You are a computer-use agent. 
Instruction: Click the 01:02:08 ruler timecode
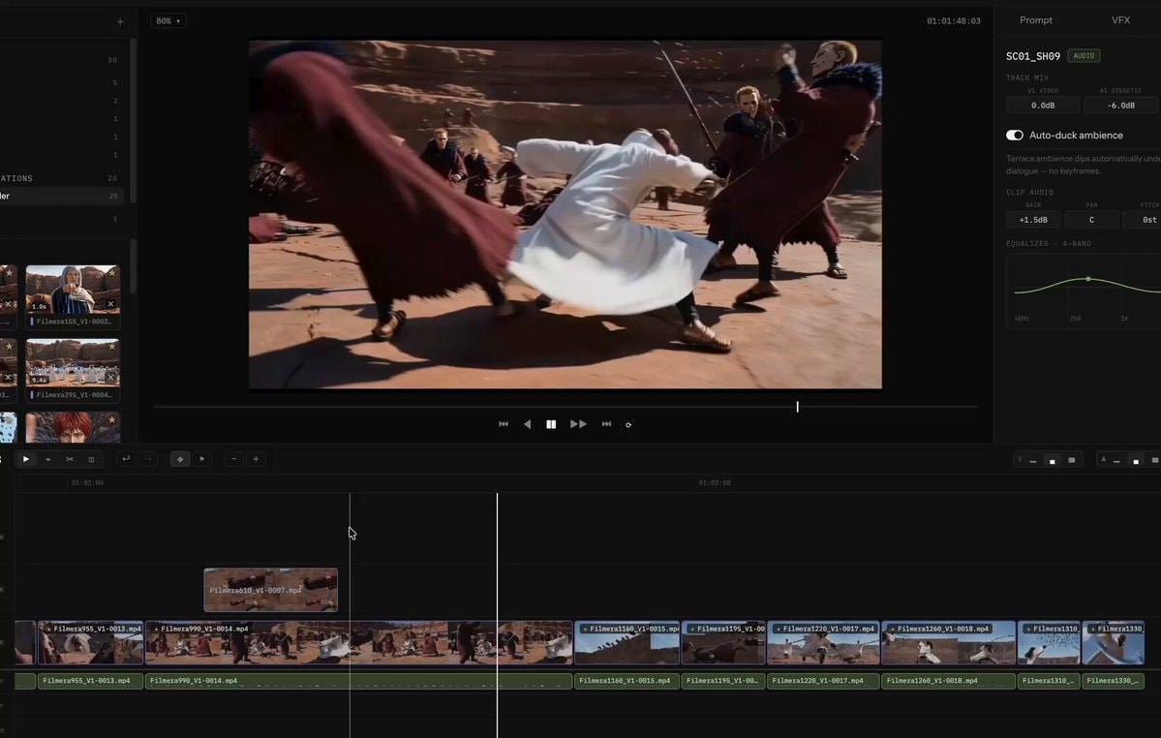pos(715,482)
